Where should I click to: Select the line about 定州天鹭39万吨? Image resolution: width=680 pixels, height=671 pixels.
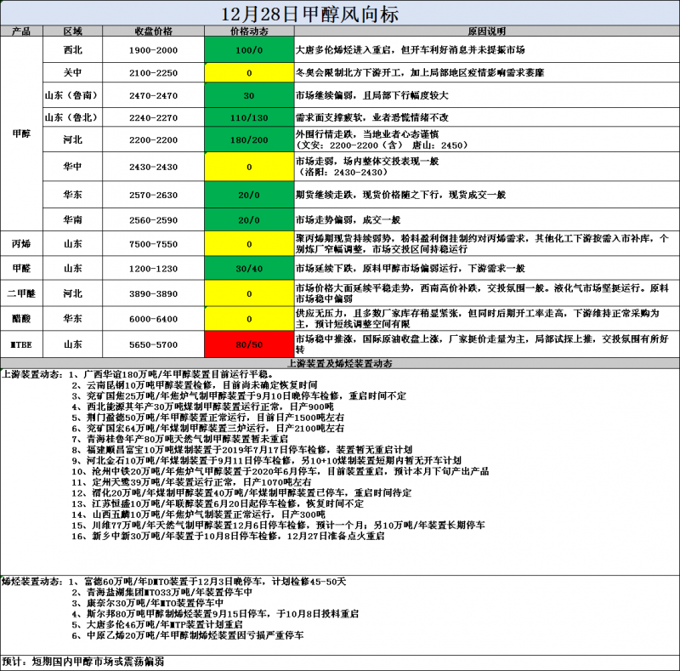click(x=192, y=481)
